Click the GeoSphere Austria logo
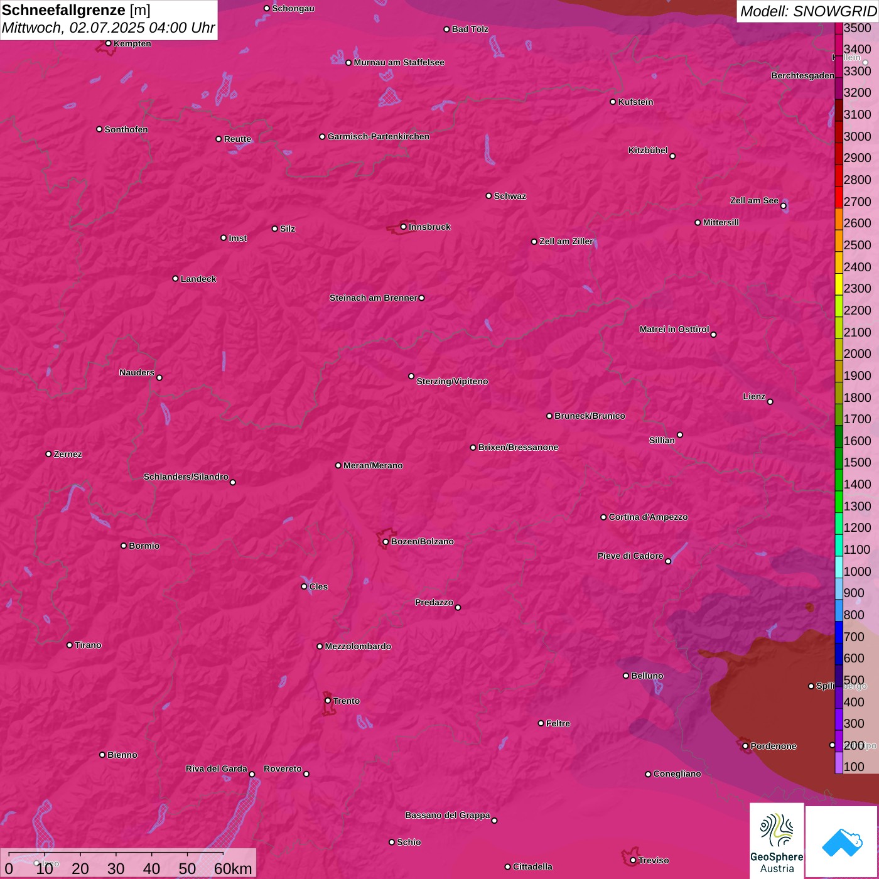Image resolution: width=879 pixels, height=879 pixels. [x=777, y=841]
